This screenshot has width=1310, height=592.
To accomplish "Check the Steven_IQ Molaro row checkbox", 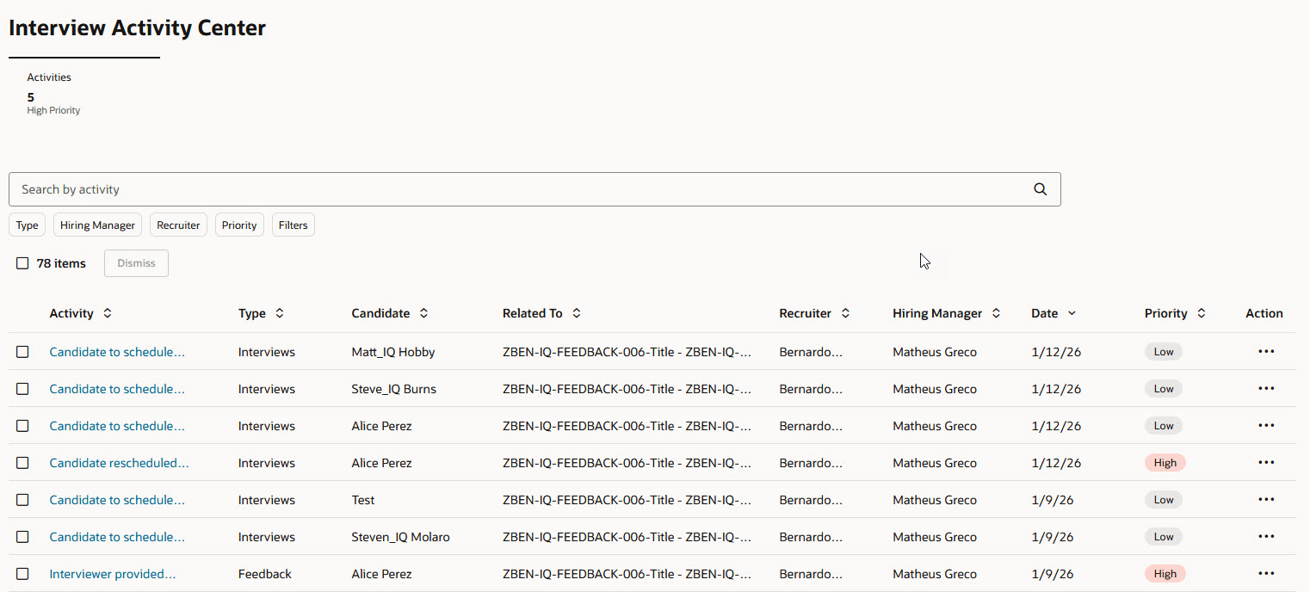I will click(x=22, y=537).
